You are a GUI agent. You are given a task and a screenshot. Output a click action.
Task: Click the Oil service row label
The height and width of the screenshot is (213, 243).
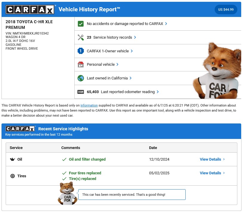(20, 159)
